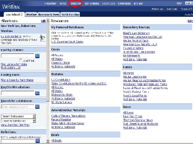Click the Black's Law Dictionary define field
This screenshot has width=193, height=144.
click(x=18, y=141)
